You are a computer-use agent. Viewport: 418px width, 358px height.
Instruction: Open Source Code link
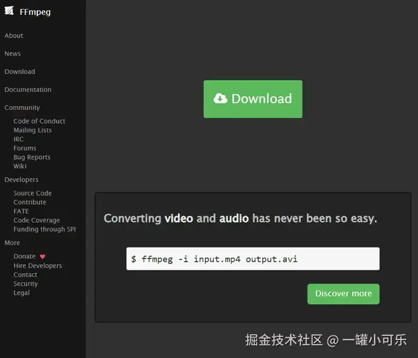(32, 193)
